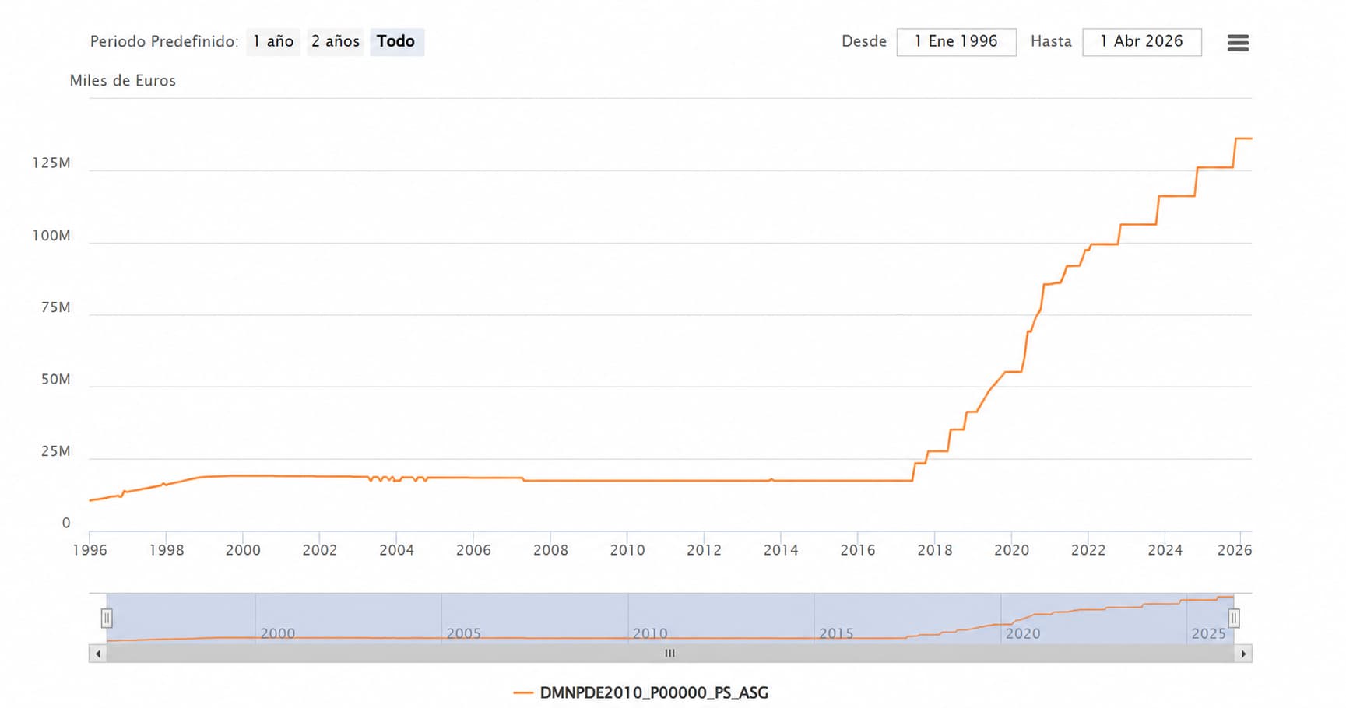Click the 'Hasta' label text
Viewport: 1346px width, 708px height.
[1051, 41]
